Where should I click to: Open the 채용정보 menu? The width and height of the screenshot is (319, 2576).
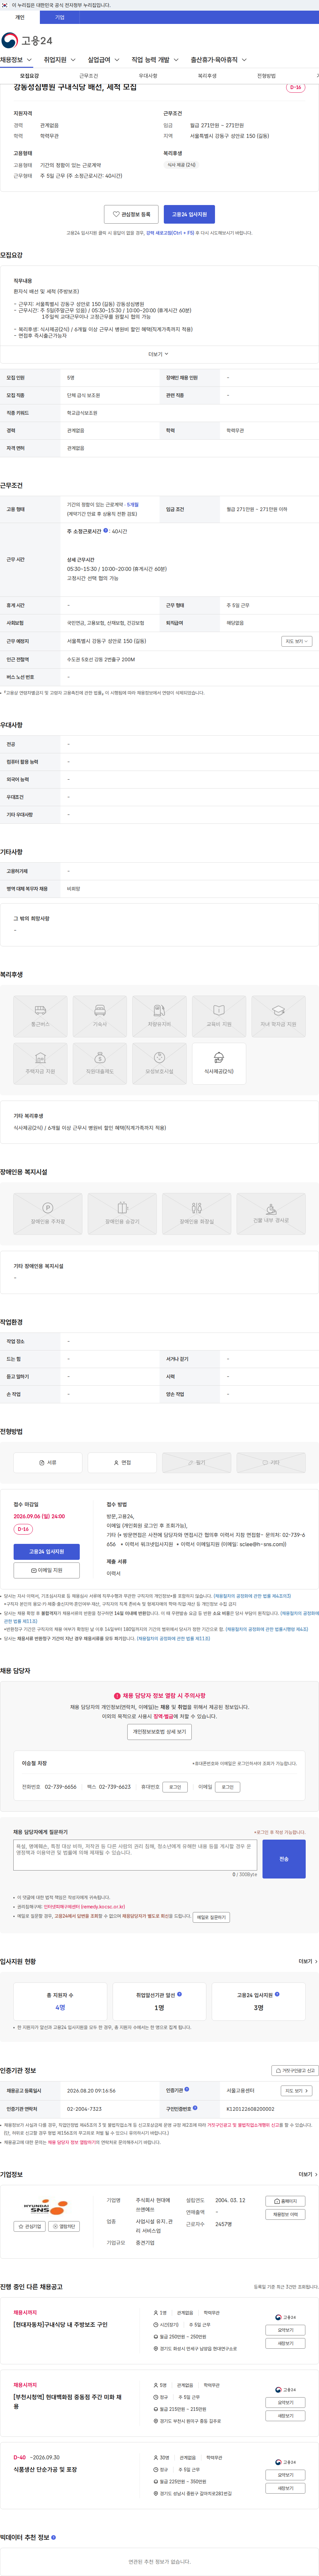(16, 60)
